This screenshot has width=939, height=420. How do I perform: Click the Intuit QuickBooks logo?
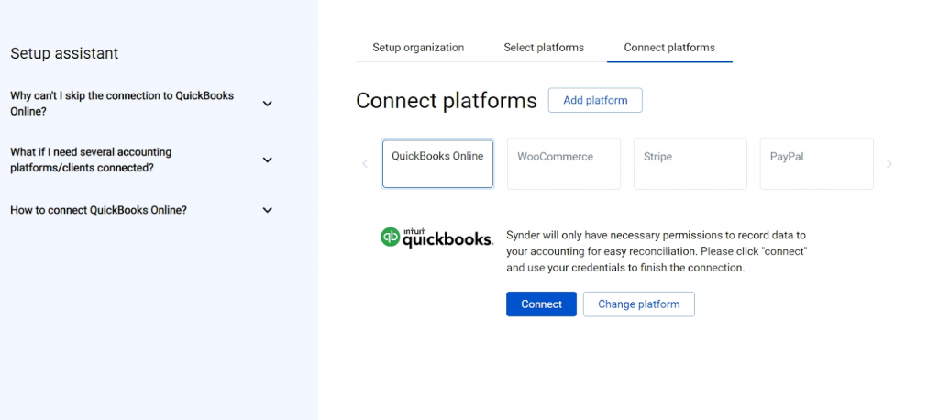click(436, 238)
